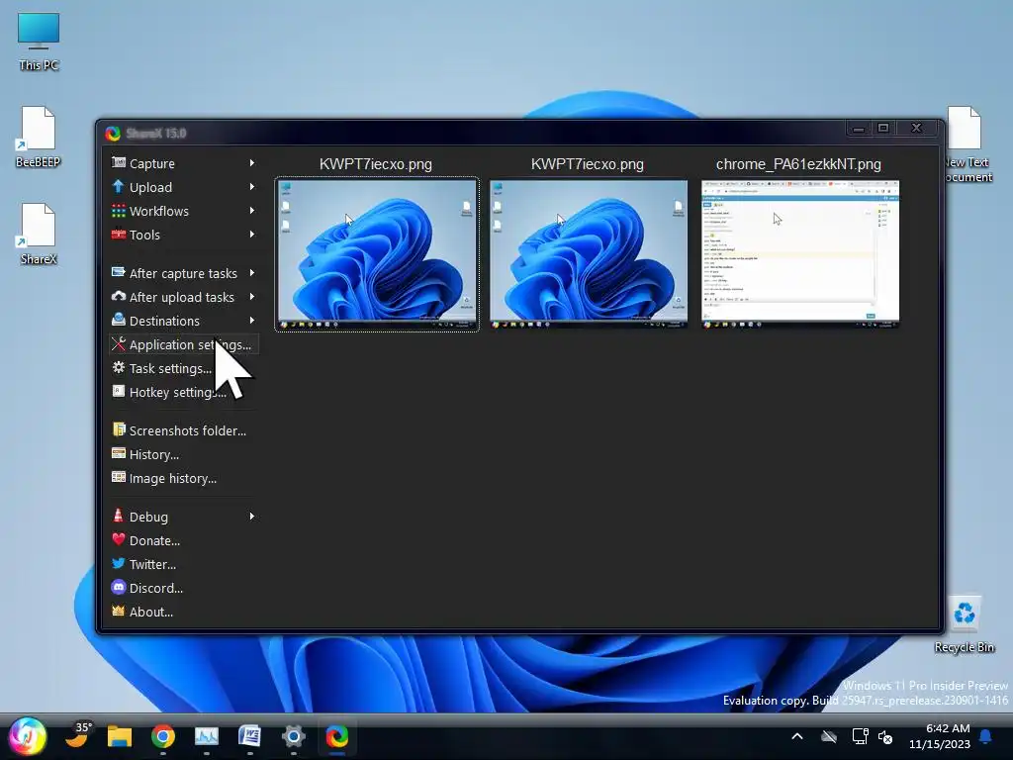Click the muted volume tray icon
The height and width of the screenshot is (760, 1013).
tap(885, 736)
